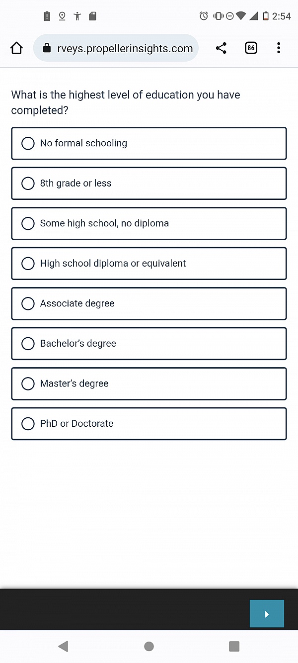The width and height of the screenshot is (298, 663).
Task: Choose Some high school, no diploma
Action: [149, 223]
